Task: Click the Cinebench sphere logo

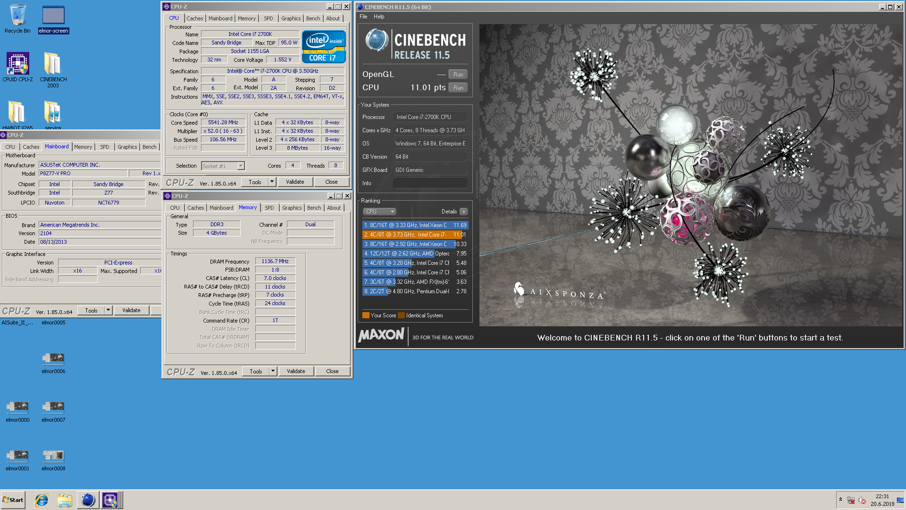Action: tap(377, 40)
